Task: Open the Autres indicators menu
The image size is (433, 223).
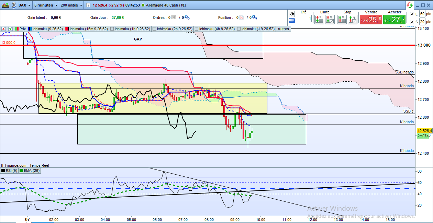Action: coord(283,29)
